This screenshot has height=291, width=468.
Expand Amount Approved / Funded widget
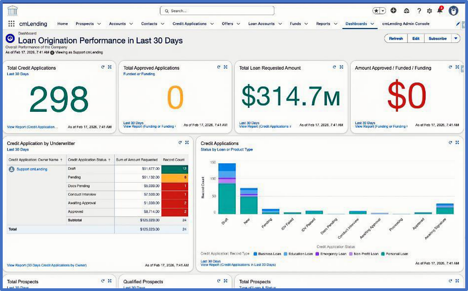[x=457, y=67]
